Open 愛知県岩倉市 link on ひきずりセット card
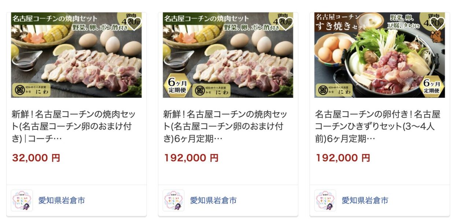469x224 pixels. 365,201
